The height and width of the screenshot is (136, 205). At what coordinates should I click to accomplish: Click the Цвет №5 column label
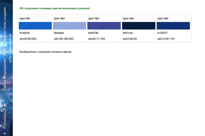pyautogui.click(x=163, y=18)
